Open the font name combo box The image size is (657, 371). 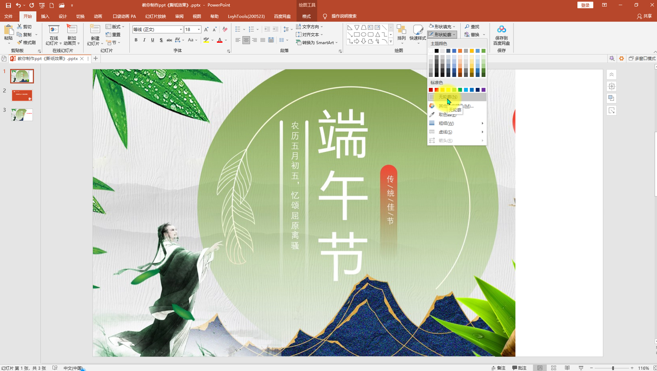coord(158,29)
